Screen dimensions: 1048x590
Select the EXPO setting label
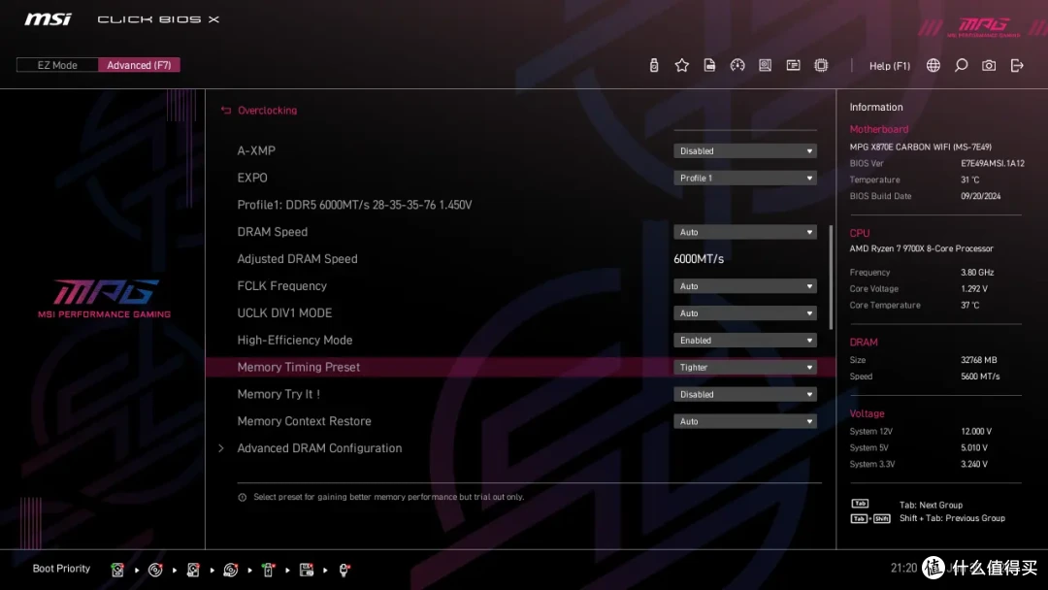[x=252, y=178]
